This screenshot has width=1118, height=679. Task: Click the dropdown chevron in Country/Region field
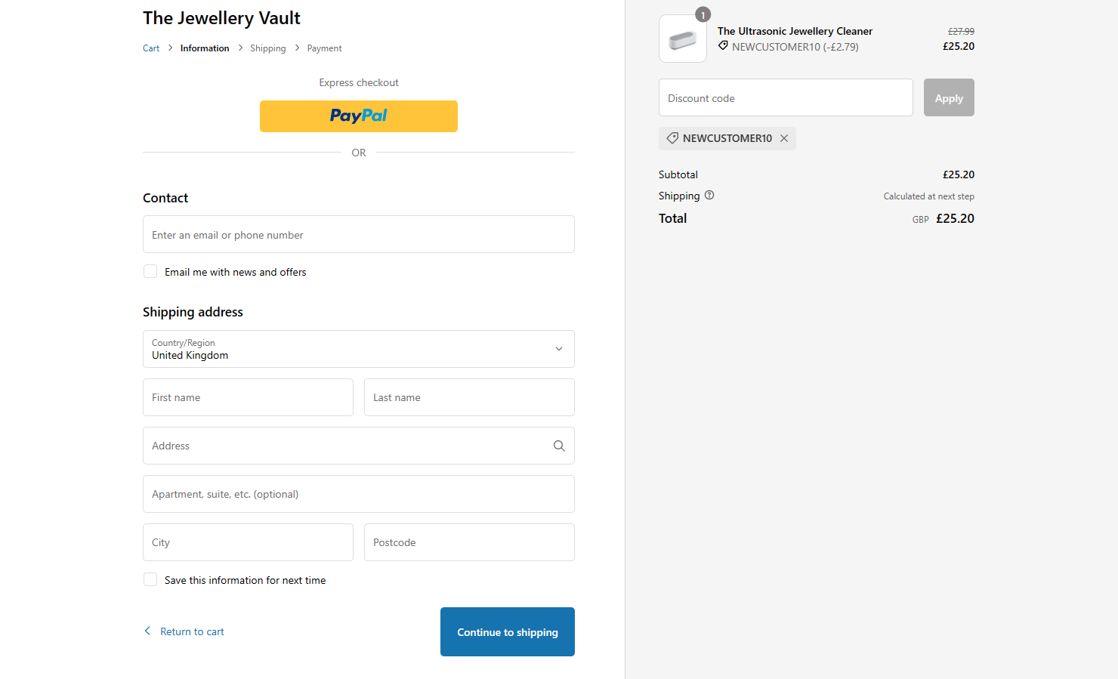tap(559, 349)
